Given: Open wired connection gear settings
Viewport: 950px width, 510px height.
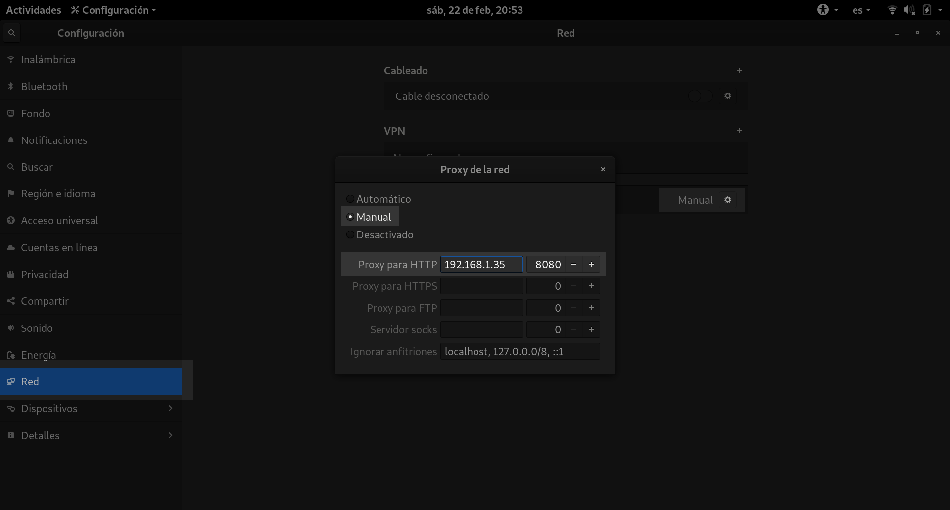Looking at the screenshot, I should coord(728,96).
